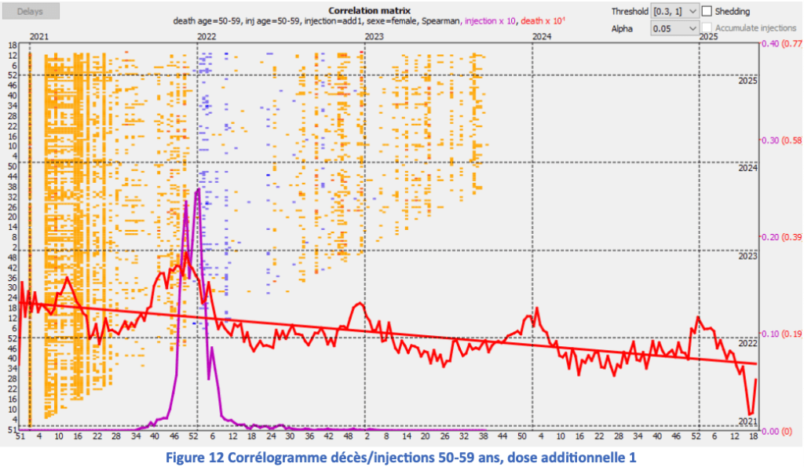Viewport: 804px width, 467px height.
Task: Expand the Alpha 0.05 dropdown
Action: pyautogui.click(x=674, y=28)
